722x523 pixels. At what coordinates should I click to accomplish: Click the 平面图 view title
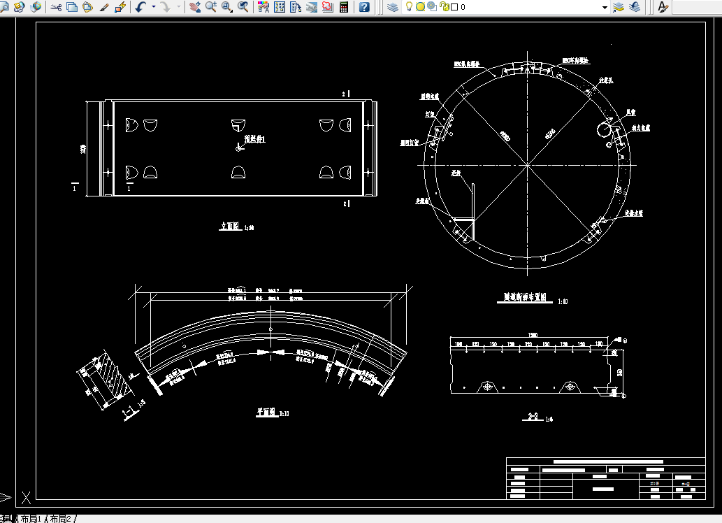266,412
